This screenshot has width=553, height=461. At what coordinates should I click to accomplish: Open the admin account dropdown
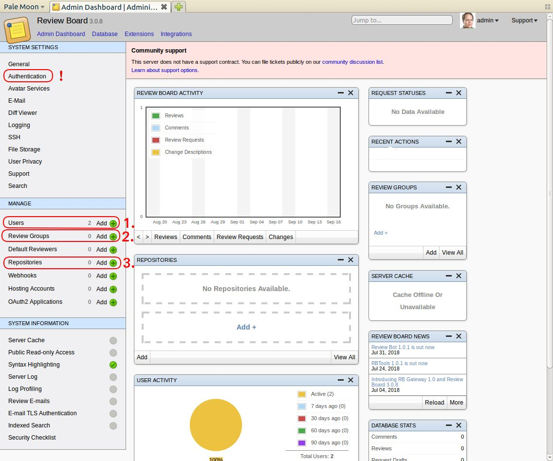[487, 20]
